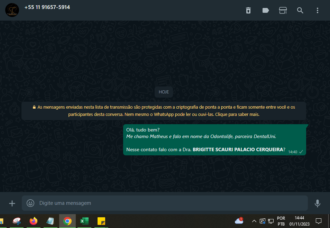Focus the 'Digite uma mensagem' input field
This screenshot has height=228, width=330.
(x=165, y=203)
